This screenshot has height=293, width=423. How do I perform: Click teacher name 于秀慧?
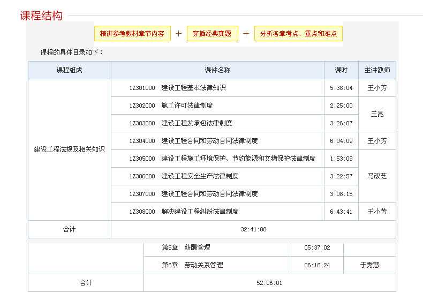tap(369, 265)
